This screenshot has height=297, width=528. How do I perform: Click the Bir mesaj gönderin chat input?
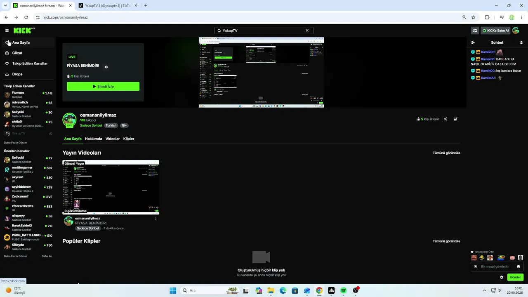pyautogui.click(x=497, y=266)
